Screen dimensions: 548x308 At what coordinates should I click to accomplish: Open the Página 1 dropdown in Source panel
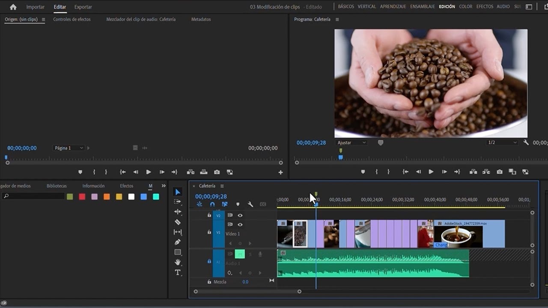pos(68,148)
